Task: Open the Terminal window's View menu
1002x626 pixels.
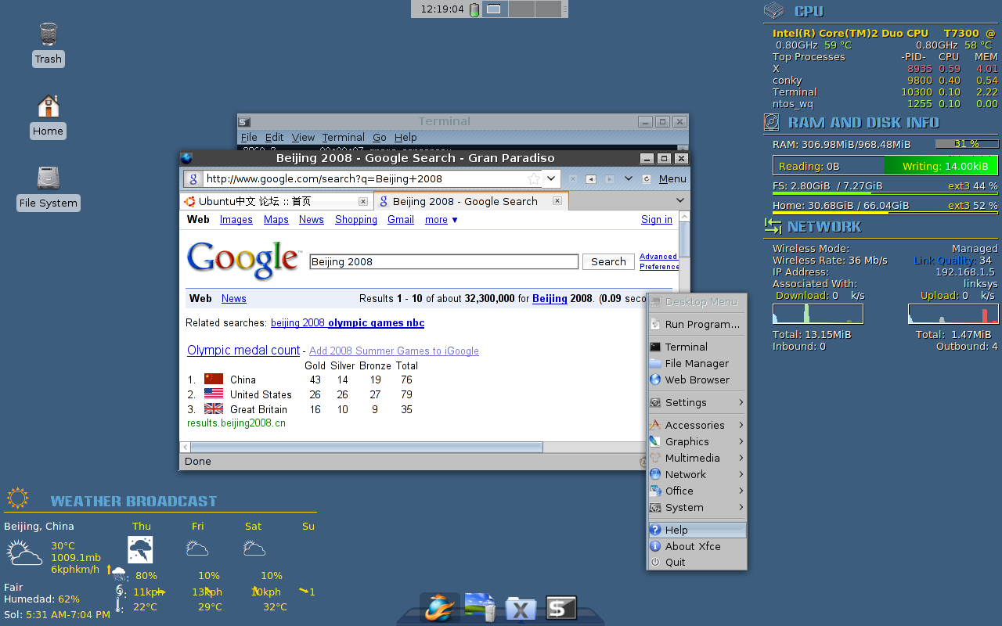Action: (x=303, y=137)
